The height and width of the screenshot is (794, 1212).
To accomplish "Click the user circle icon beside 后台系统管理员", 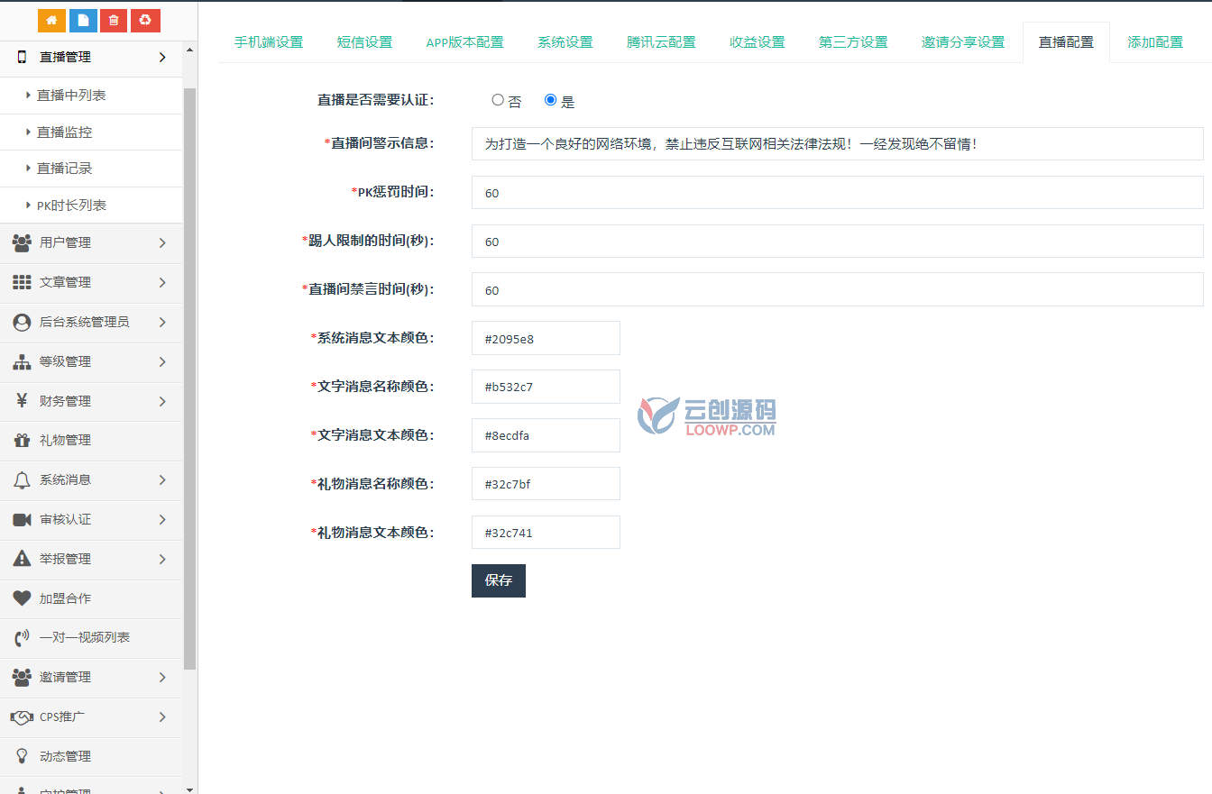I will click(x=22, y=322).
